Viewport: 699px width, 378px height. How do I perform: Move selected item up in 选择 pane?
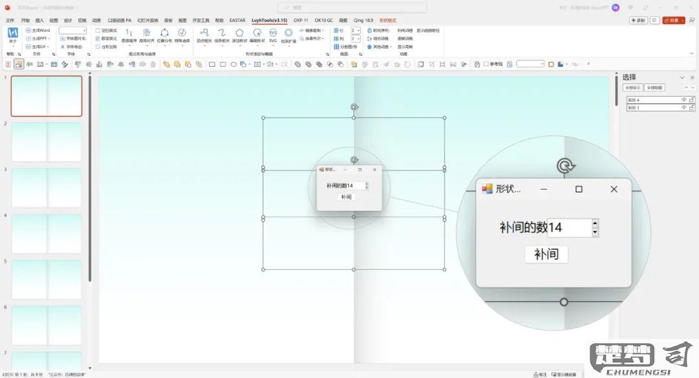point(686,87)
